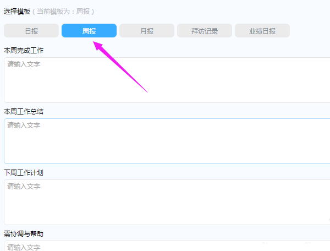Image resolution: width=330 pixels, height=251 pixels.
Task: Click the 本周完成工作 label
Action: 24,51
